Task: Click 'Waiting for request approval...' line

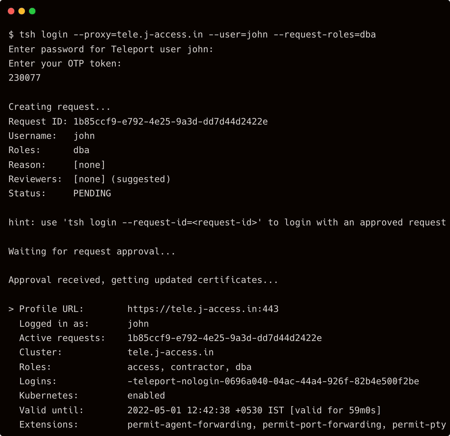Action: [92, 252]
